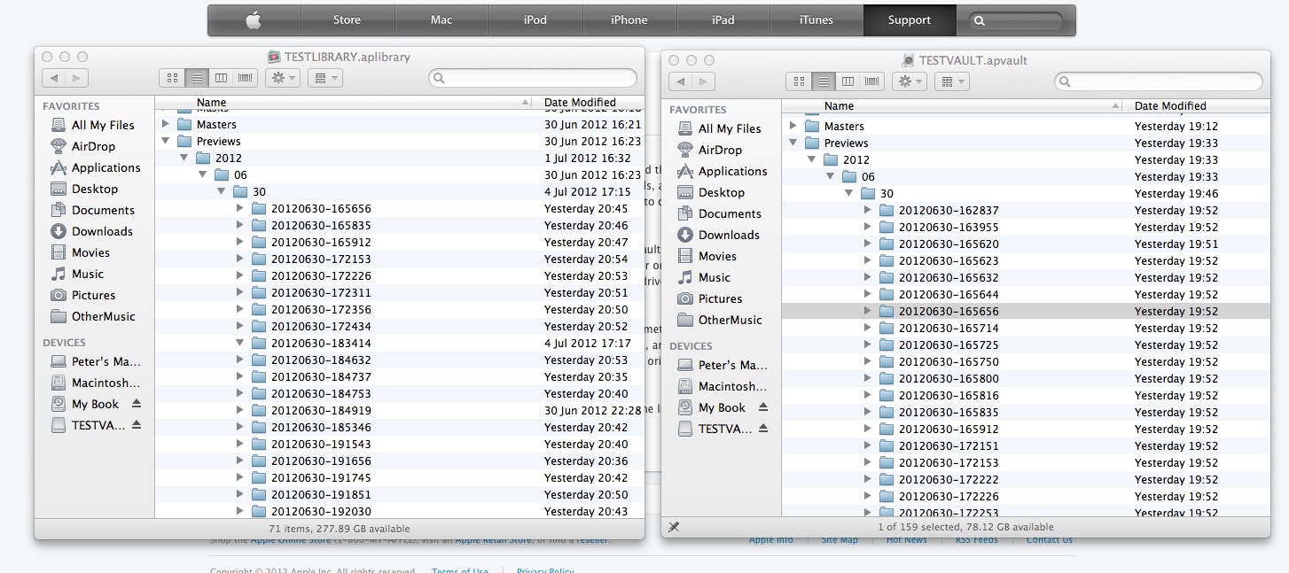Go back in the TESTVAULT Finder window
This screenshot has width=1289, height=573.
pyautogui.click(x=682, y=81)
